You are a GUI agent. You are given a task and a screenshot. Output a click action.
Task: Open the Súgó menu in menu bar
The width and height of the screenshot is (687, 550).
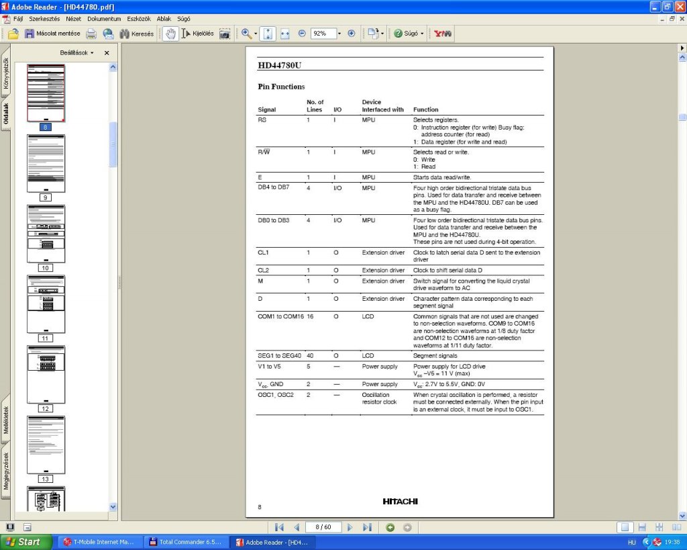184,19
